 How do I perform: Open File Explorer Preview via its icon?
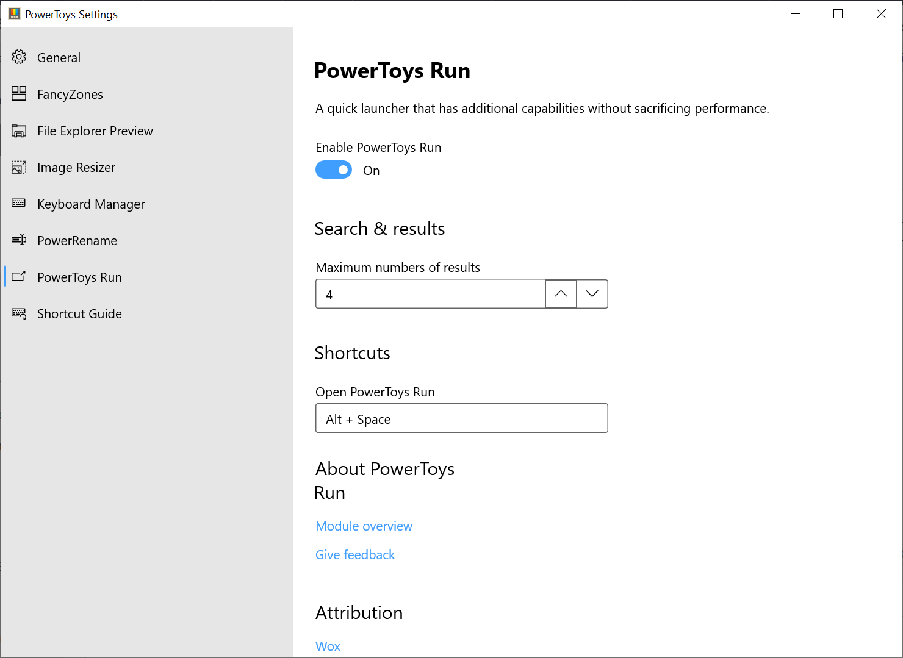tap(19, 131)
